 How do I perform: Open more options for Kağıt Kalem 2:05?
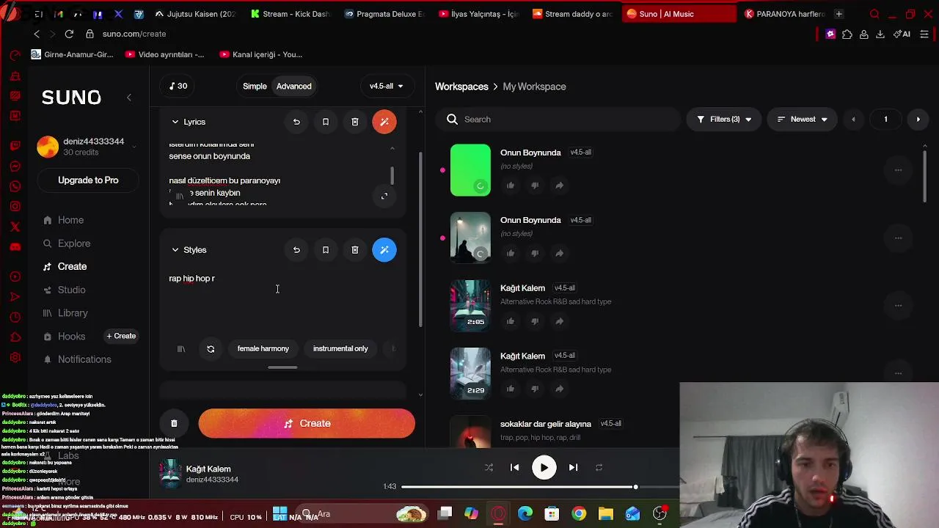tap(898, 306)
